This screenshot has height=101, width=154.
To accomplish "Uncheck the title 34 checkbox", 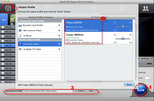I will coord(3,45).
